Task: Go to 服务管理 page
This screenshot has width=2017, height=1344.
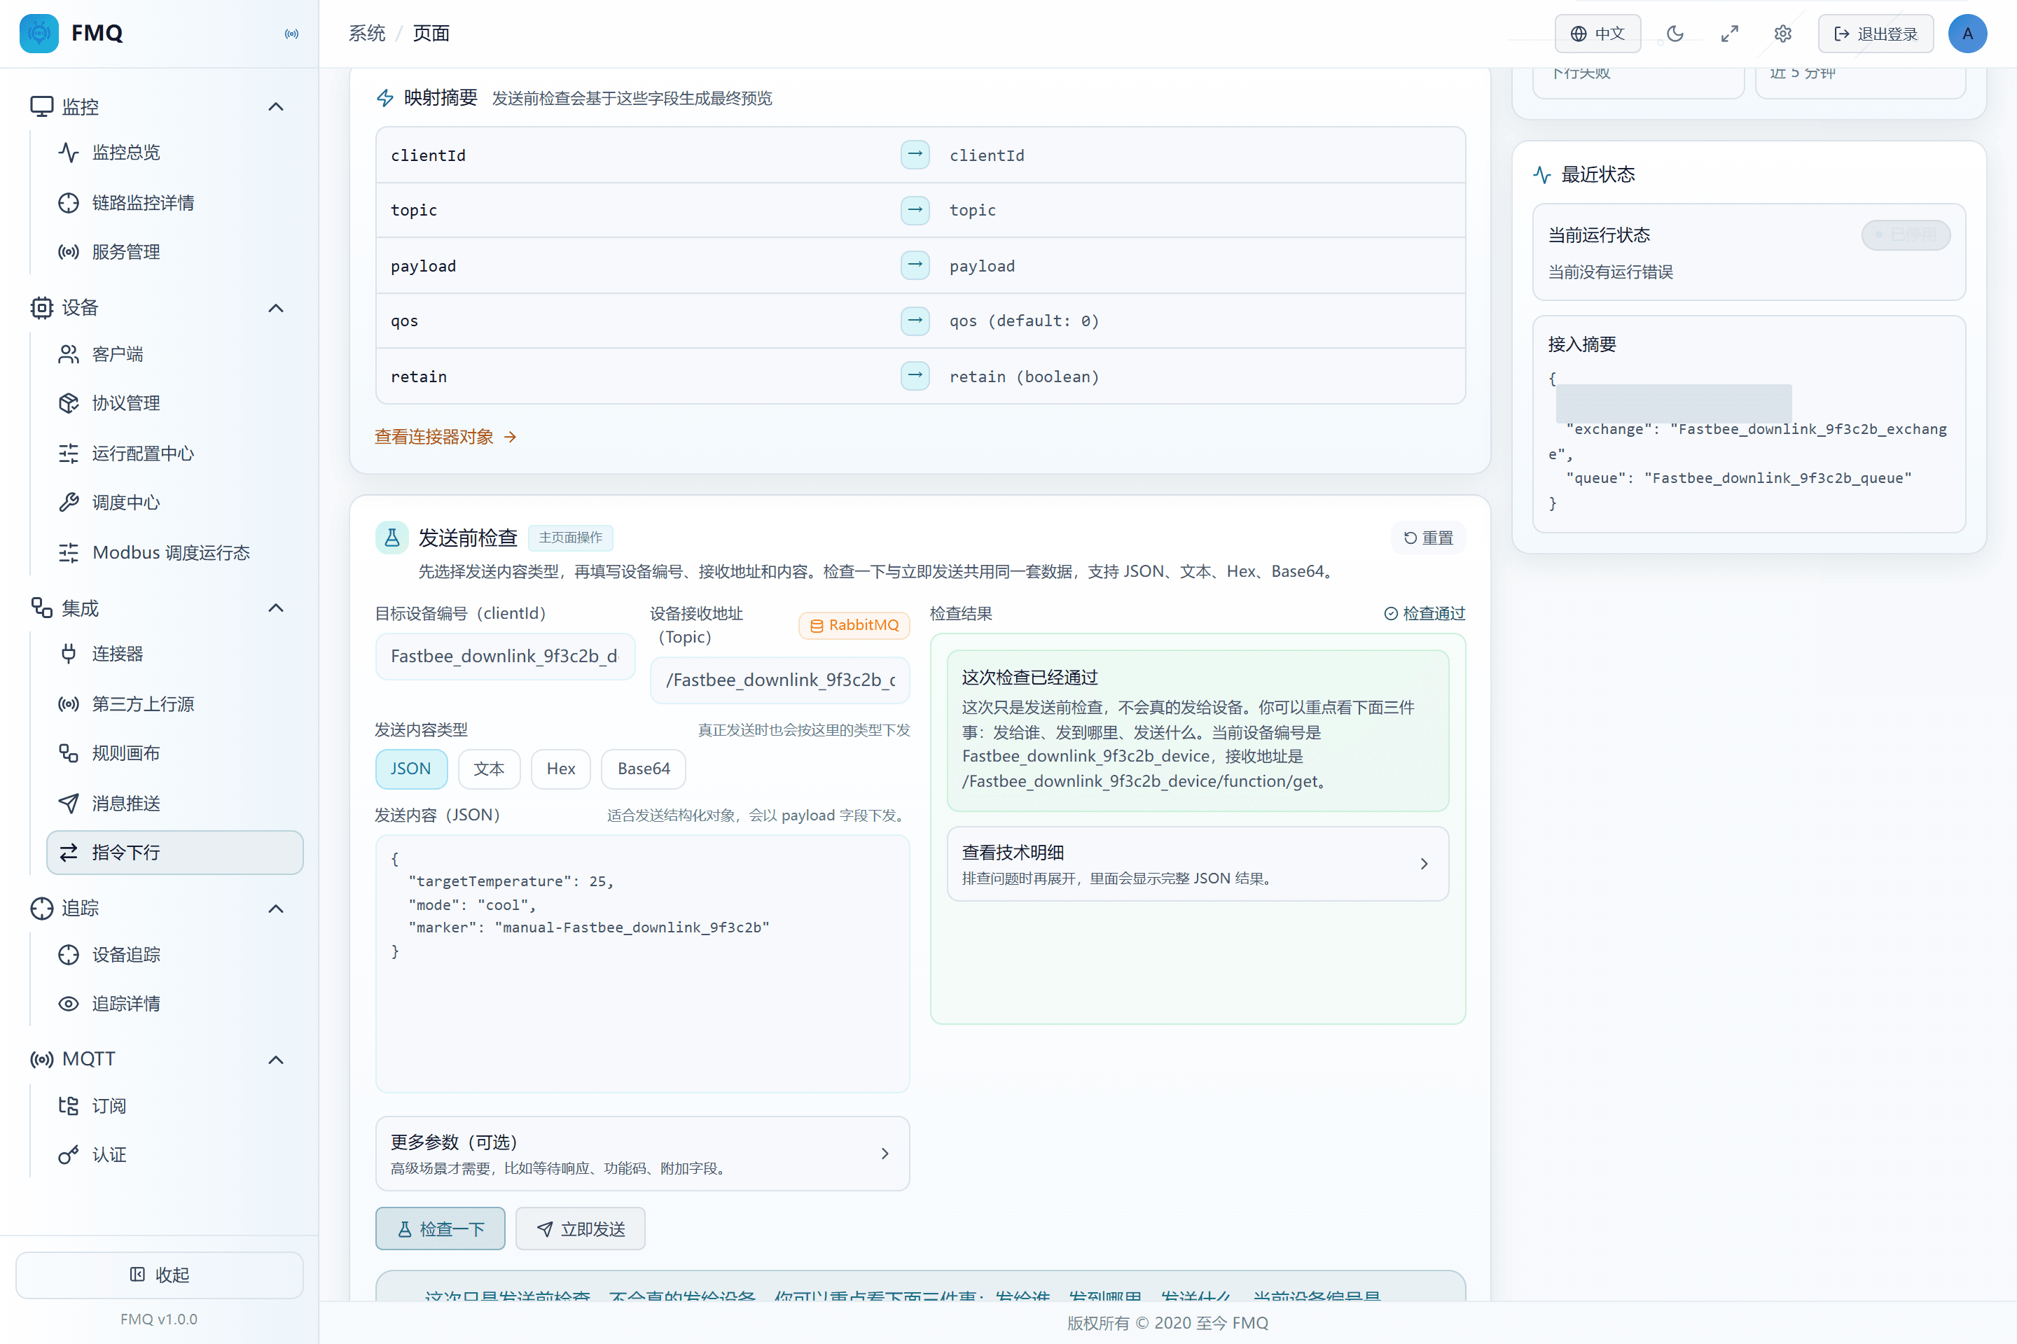Action: coord(175,252)
